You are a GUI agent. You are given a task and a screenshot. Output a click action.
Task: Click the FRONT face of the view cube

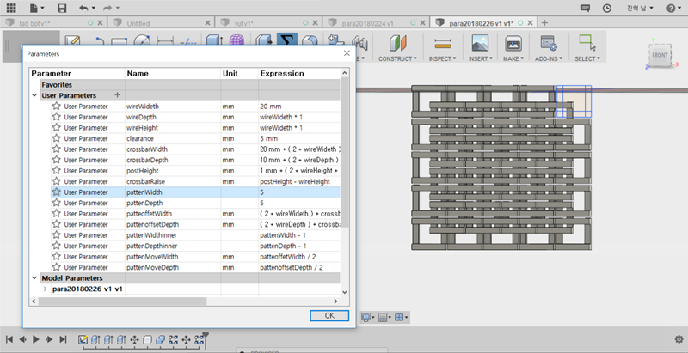pos(660,55)
